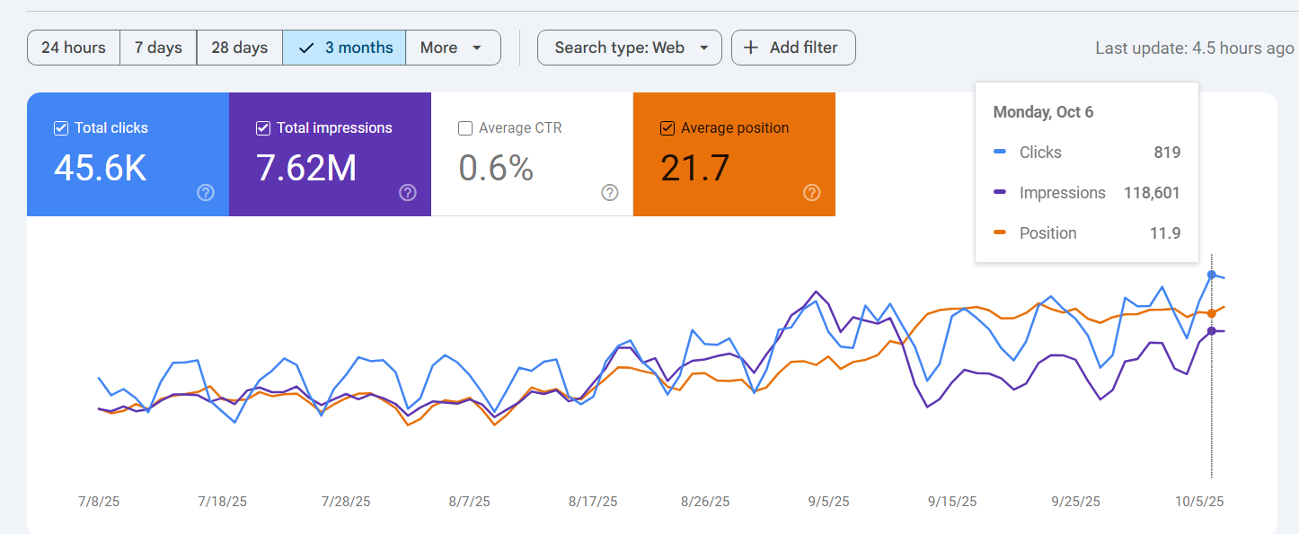The width and height of the screenshot is (1299, 534).
Task: Click the help icon on Total clicks card
Action: point(206,192)
